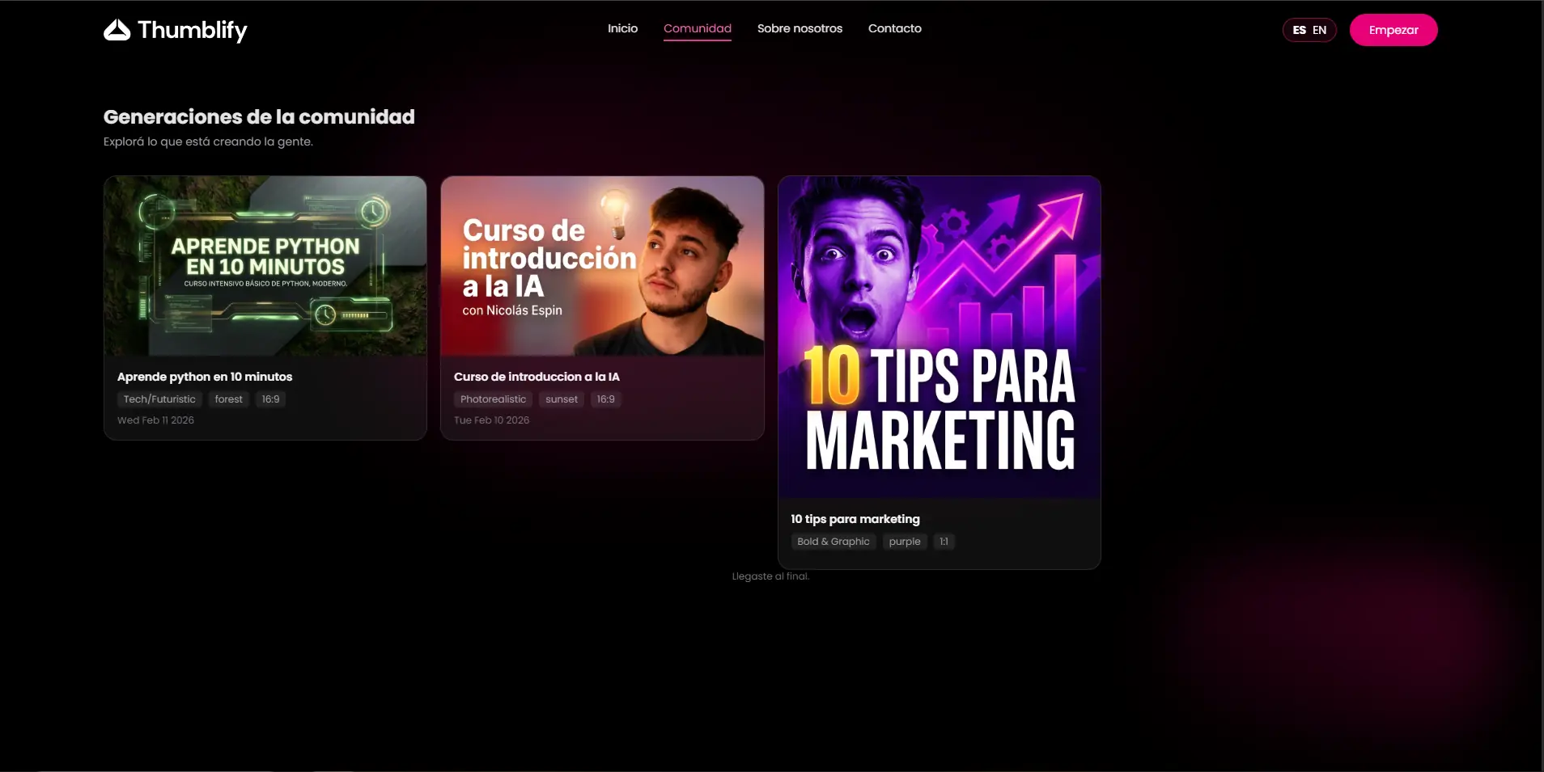The width and height of the screenshot is (1544, 772).
Task: Click the Bold & Graphic style tag
Action: click(834, 542)
